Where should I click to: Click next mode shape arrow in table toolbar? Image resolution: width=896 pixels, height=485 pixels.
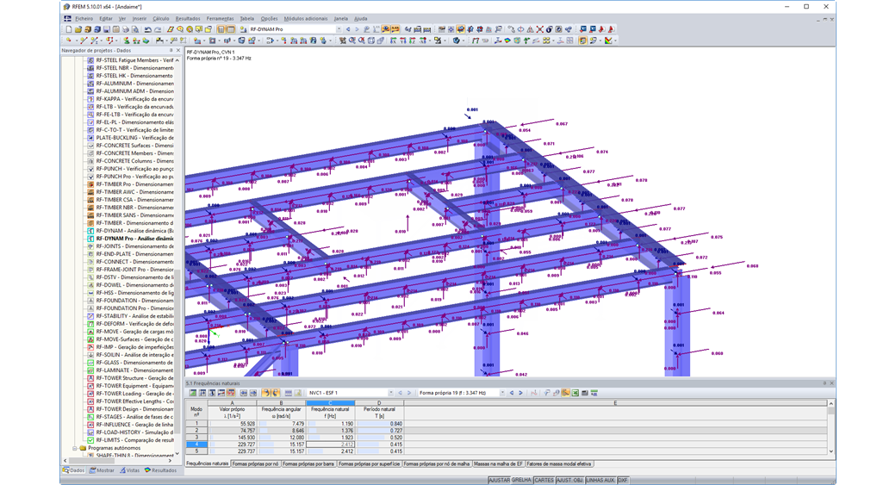(520, 393)
